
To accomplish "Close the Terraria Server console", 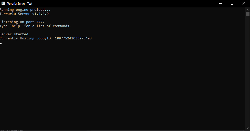I will pyautogui.click(x=244, y=4).
